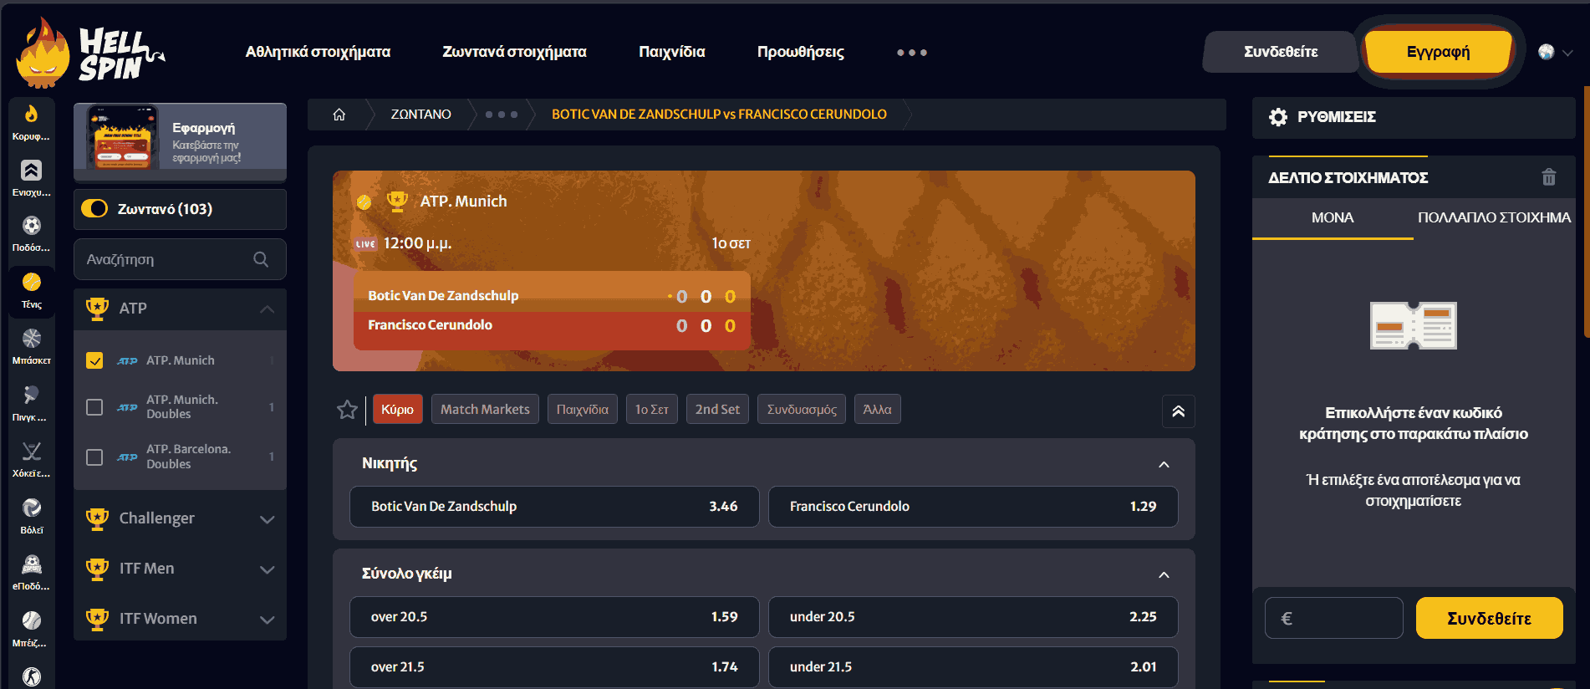Toggle the live events switch

(x=94, y=209)
